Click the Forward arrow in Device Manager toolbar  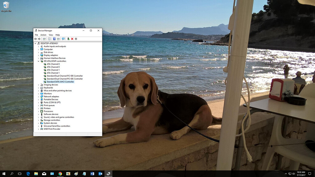(39, 39)
